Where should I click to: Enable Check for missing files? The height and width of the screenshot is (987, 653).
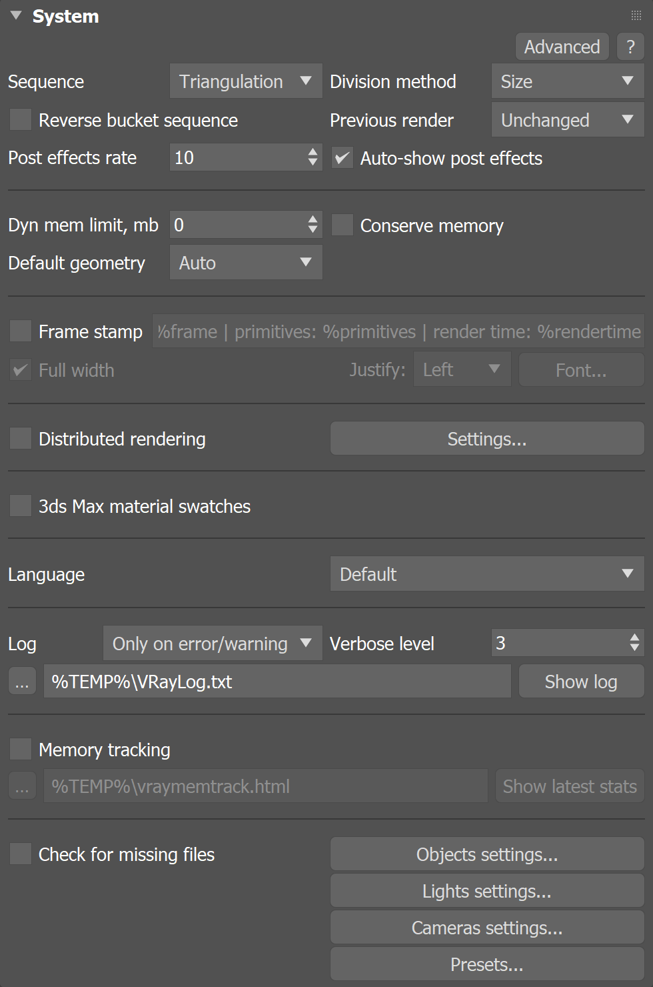pos(19,854)
